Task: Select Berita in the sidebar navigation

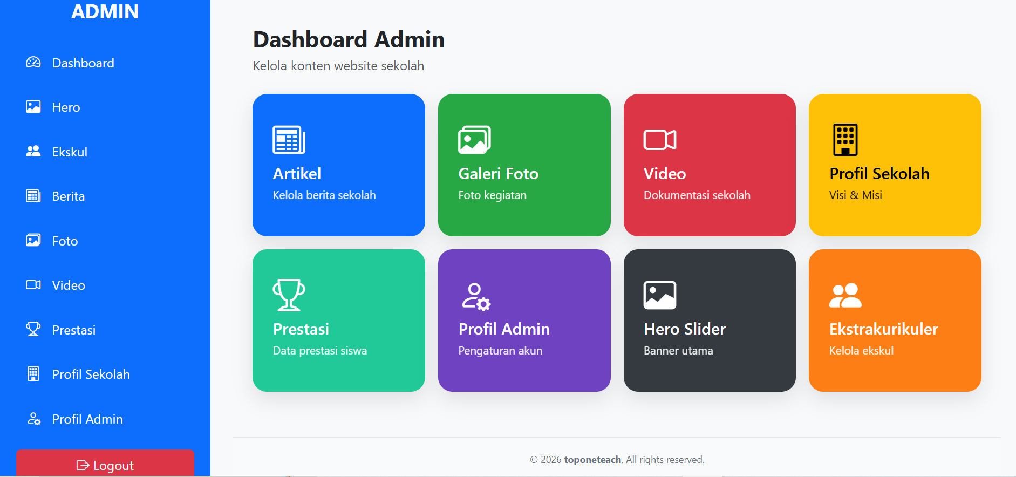Action: tap(69, 196)
